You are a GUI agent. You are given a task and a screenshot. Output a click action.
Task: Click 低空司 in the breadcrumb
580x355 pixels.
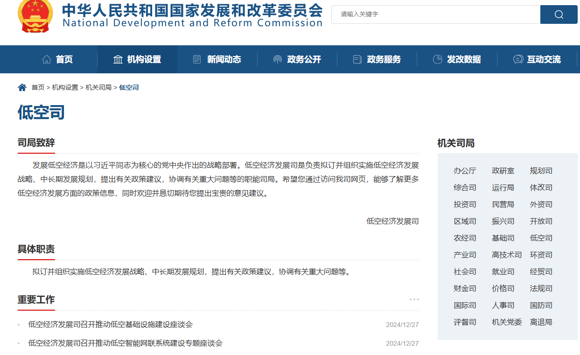[129, 87]
